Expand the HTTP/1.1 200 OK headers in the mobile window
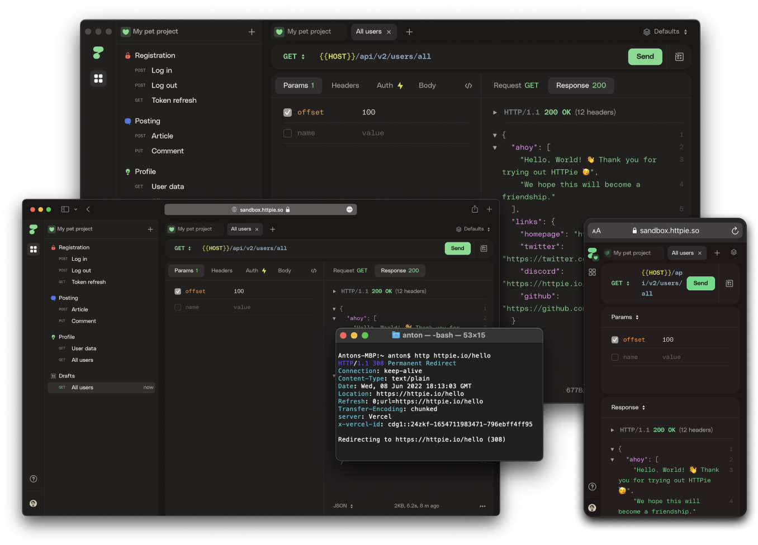Image resolution: width=758 pixels, height=545 pixels. 613,430
